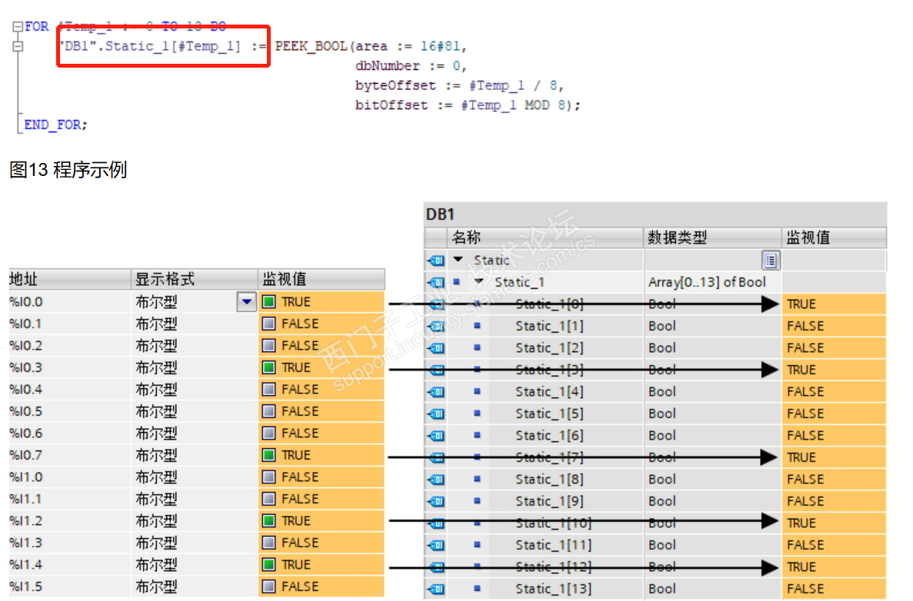Select the %I0.6 address cell
The width and height of the screenshot is (913, 601).
tap(69, 433)
